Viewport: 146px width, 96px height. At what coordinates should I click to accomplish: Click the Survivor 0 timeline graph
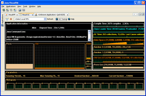pyautogui.click(x=118, y=49)
